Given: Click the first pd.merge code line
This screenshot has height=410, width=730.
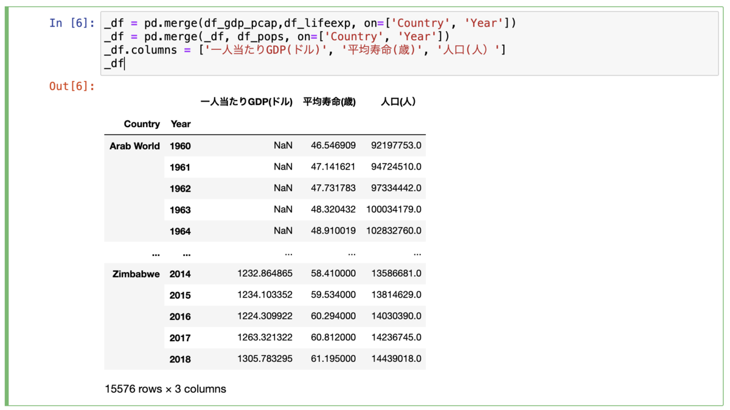Looking at the screenshot, I should tap(310, 23).
